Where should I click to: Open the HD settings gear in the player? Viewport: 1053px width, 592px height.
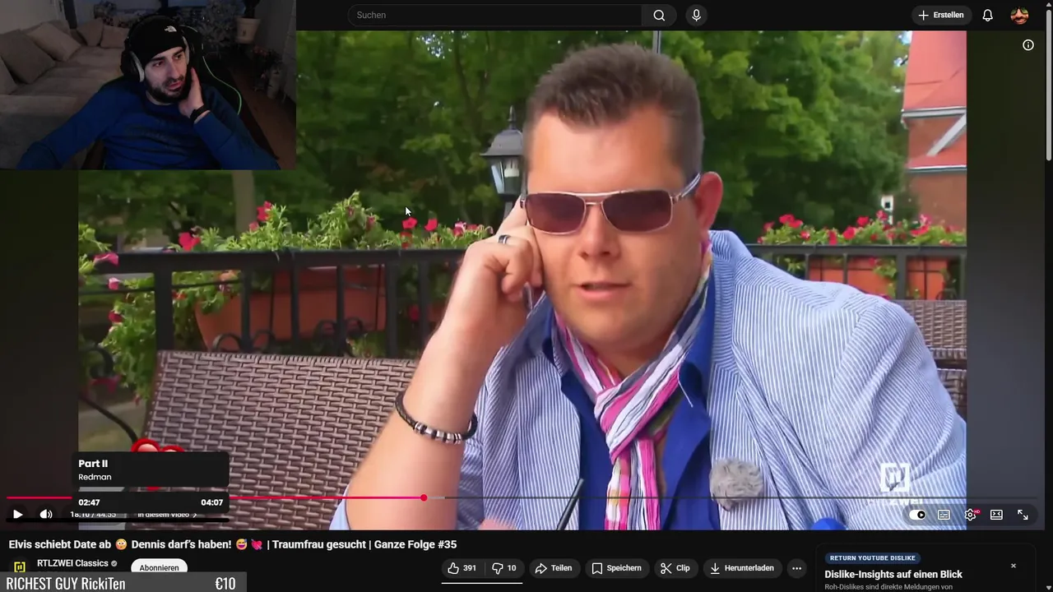pos(971,515)
